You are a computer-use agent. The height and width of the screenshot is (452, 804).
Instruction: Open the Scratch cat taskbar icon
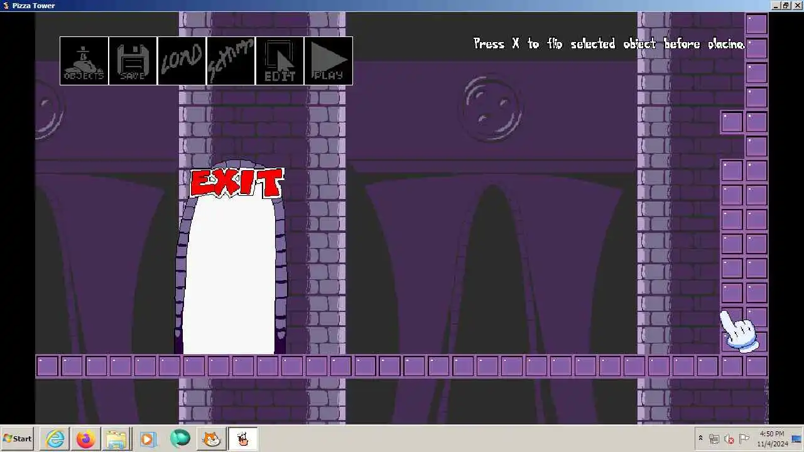tap(212, 439)
